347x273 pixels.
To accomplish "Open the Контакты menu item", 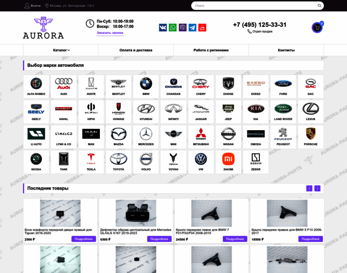I will [286, 50].
